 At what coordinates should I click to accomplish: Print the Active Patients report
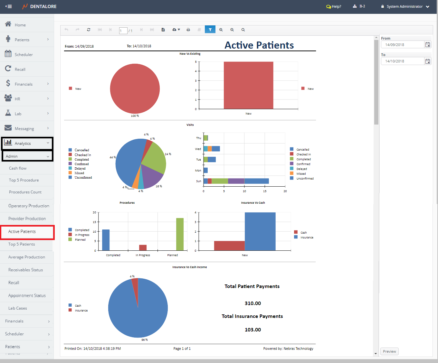click(188, 30)
